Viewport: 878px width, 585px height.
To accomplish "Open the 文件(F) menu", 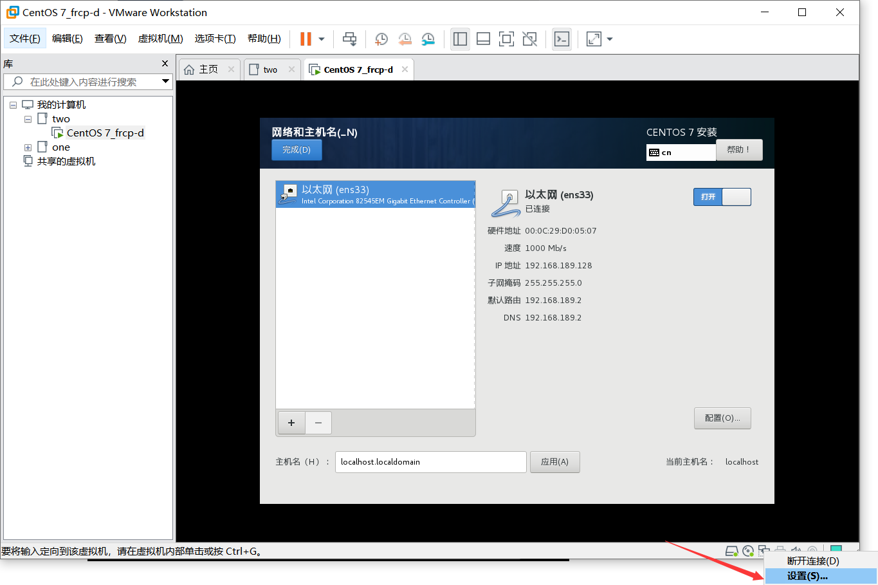I will click(25, 39).
